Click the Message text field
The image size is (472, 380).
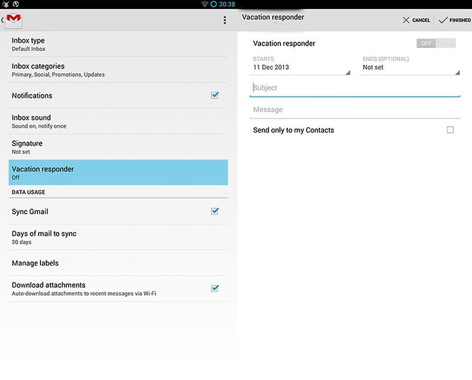coord(355,110)
